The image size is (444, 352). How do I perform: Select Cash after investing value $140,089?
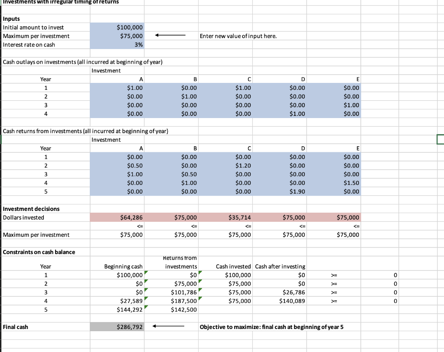280,301
